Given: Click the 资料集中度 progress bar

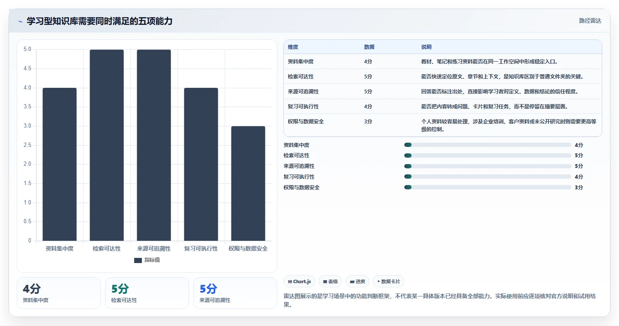Looking at the screenshot, I should tap(488, 145).
